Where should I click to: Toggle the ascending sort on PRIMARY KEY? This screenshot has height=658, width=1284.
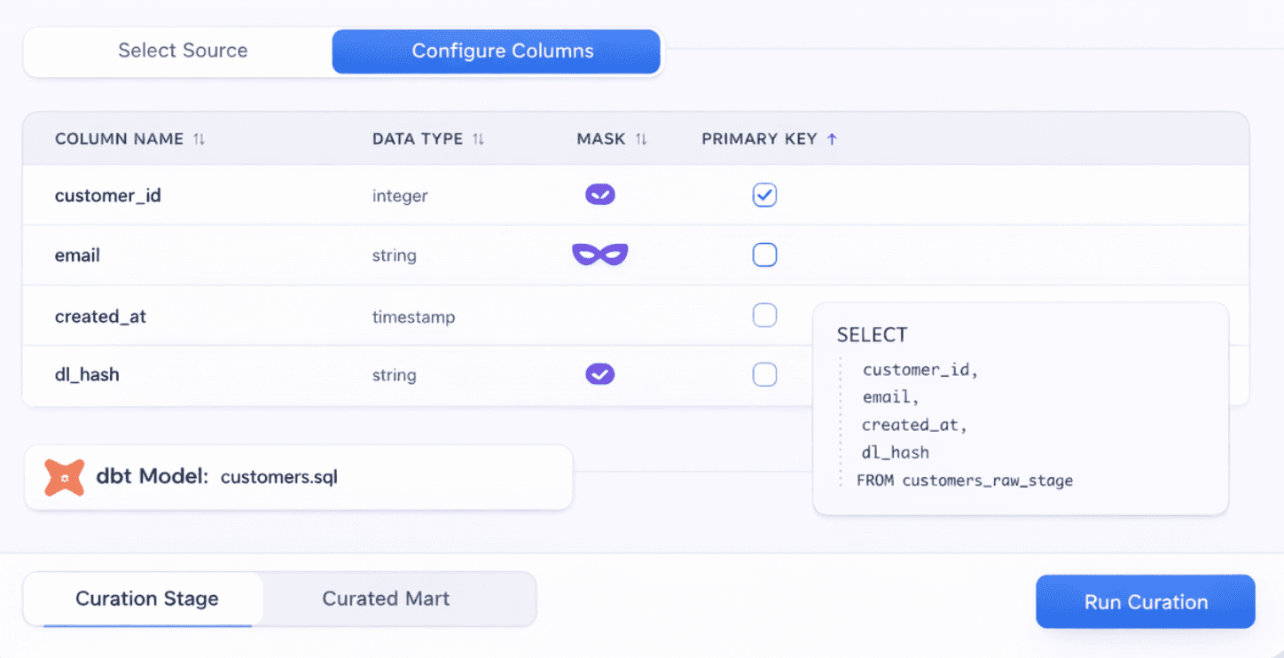coord(832,138)
